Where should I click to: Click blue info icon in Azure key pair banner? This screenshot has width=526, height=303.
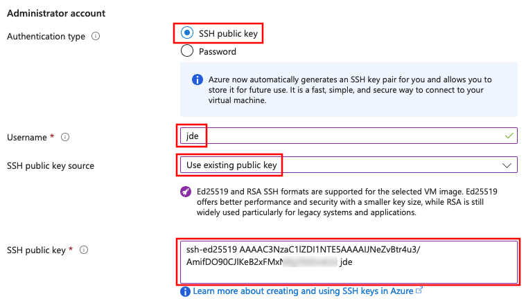(196, 81)
